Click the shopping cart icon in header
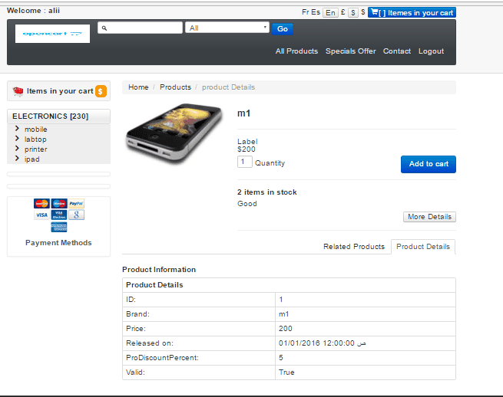This screenshot has height=397, width=503. pyautogui.click(x=374, y=12)
